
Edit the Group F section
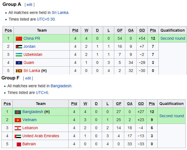click(x=28, y=78)
